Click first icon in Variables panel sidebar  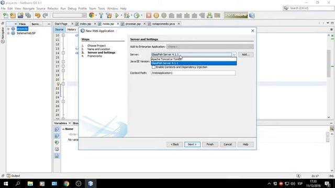(57, 129)
